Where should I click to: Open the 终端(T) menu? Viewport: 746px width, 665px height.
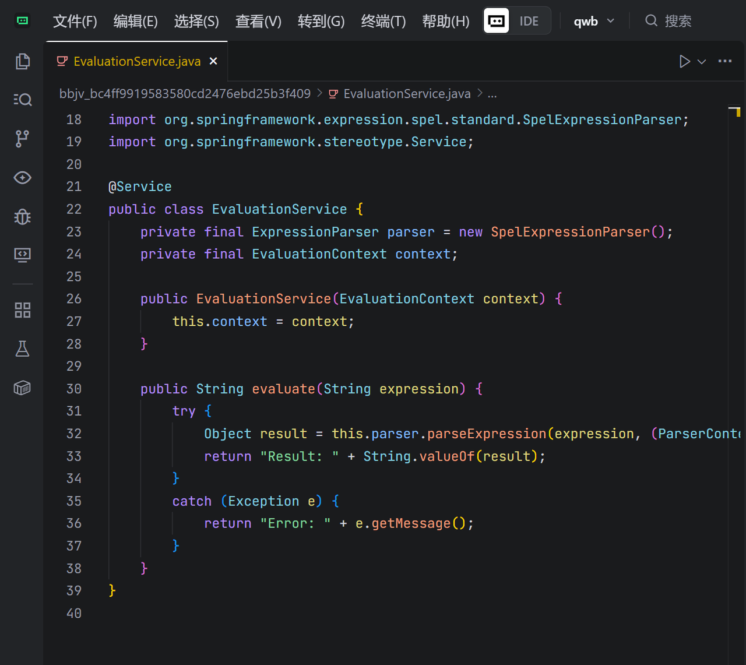click(383, 22)
